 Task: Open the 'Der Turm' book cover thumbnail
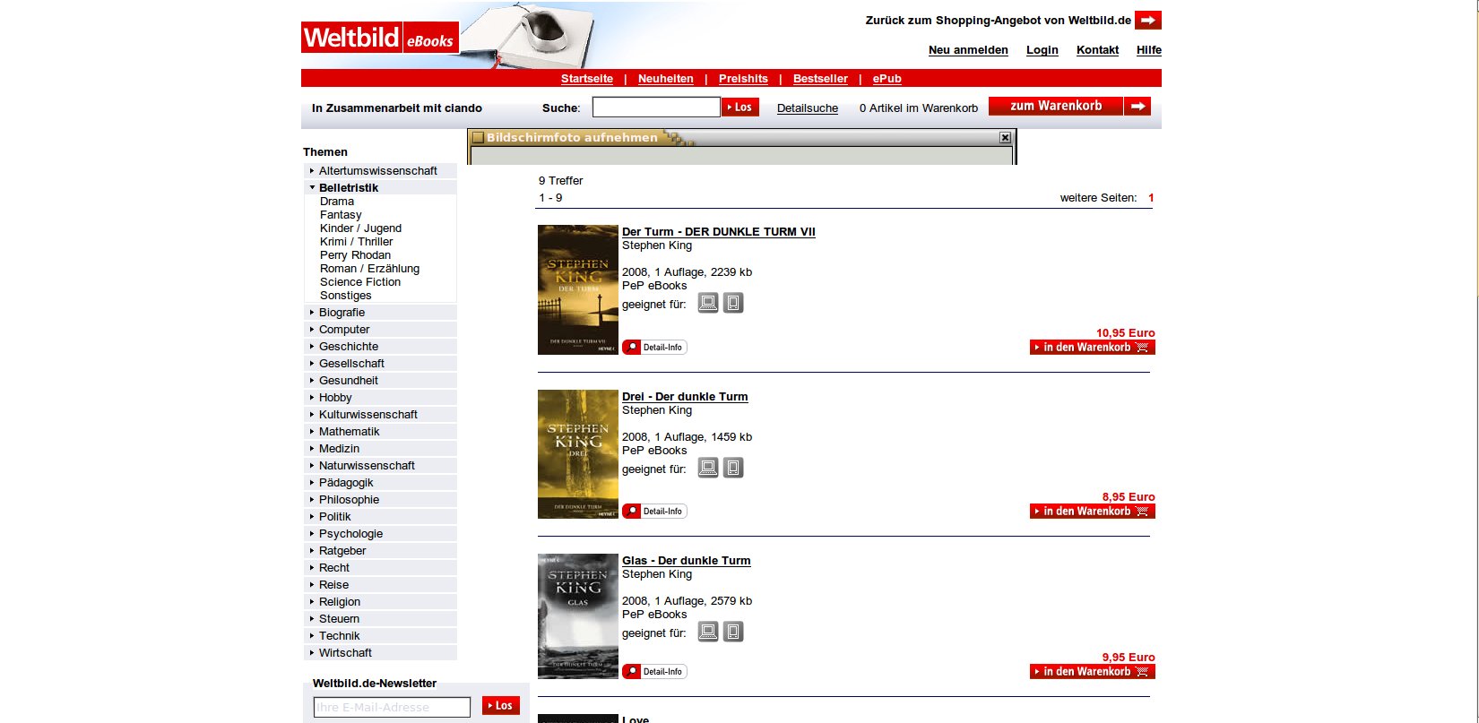578,289
